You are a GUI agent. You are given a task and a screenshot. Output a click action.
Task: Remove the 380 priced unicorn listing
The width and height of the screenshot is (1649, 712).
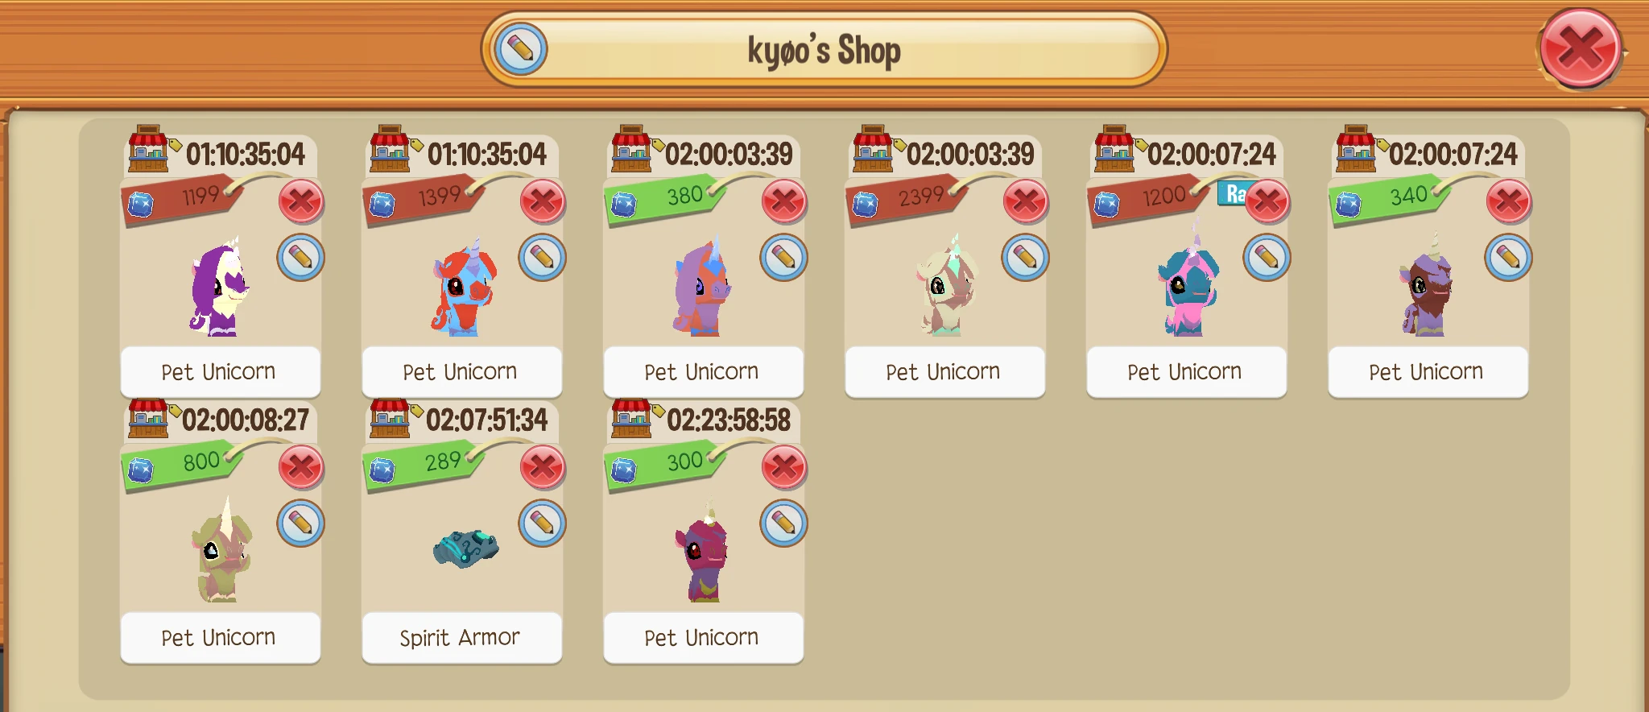coord(784,201)
